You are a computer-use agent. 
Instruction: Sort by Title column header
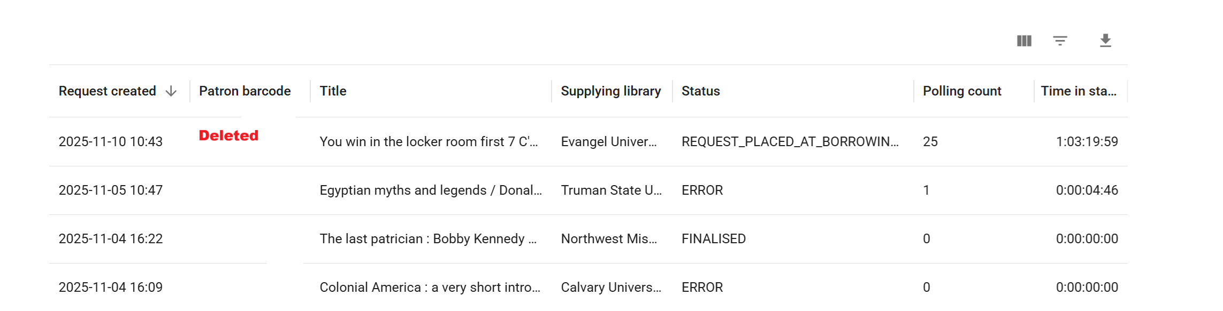pyautogui.click(x=333, y=91)
